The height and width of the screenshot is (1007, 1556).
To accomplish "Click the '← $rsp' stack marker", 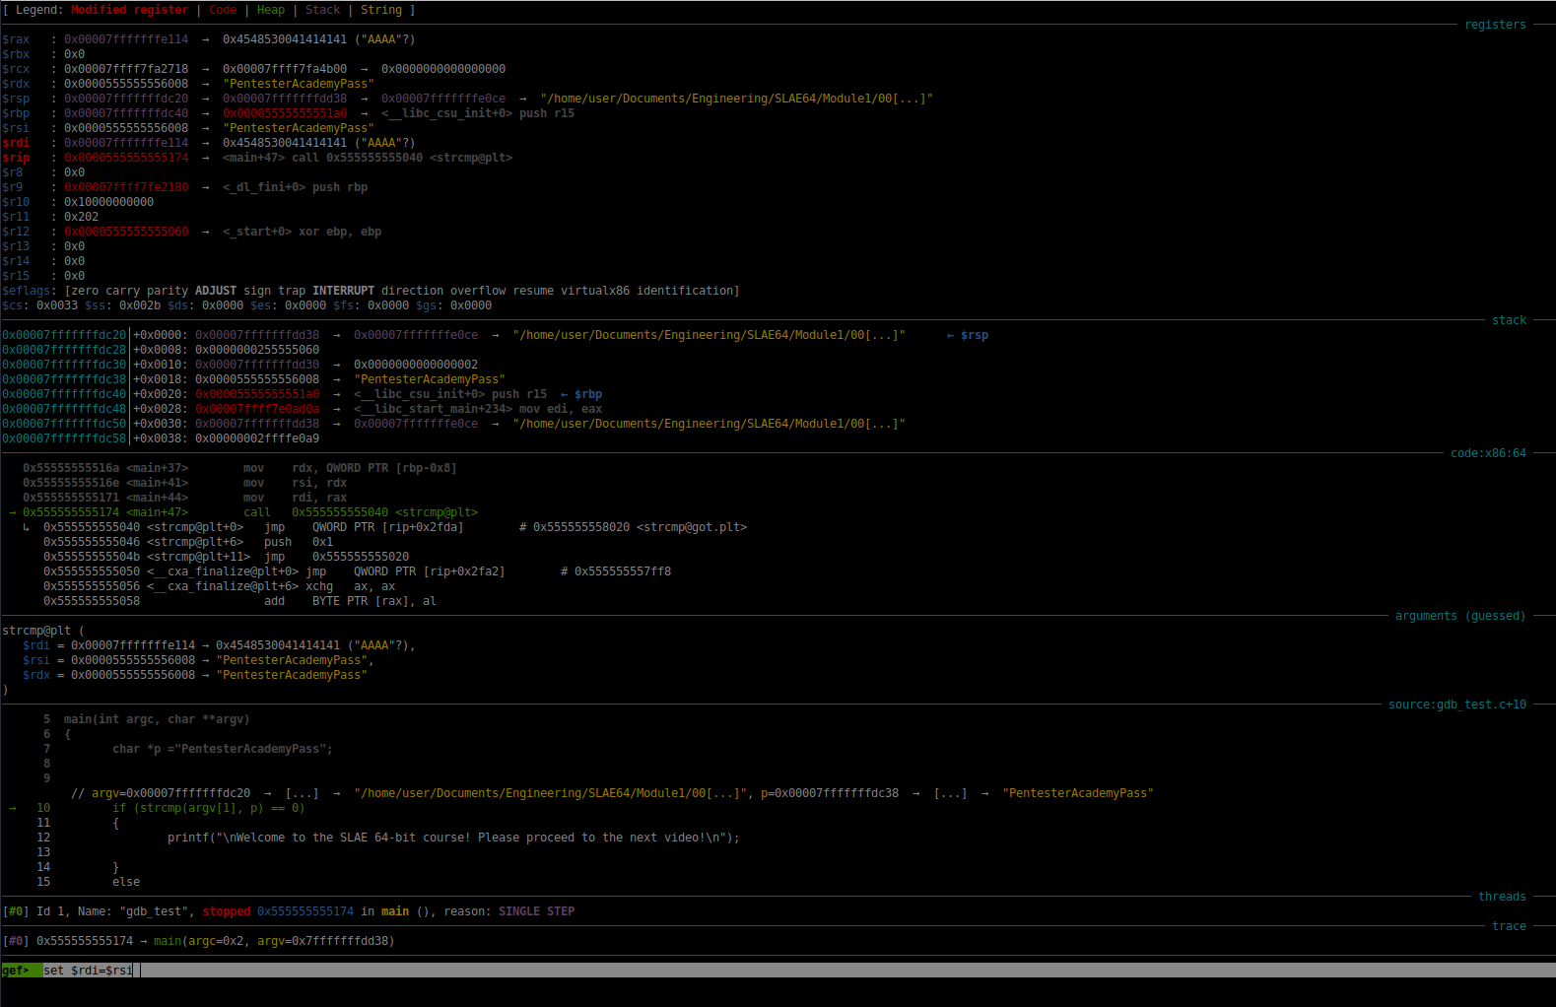I will pos(968,335).
